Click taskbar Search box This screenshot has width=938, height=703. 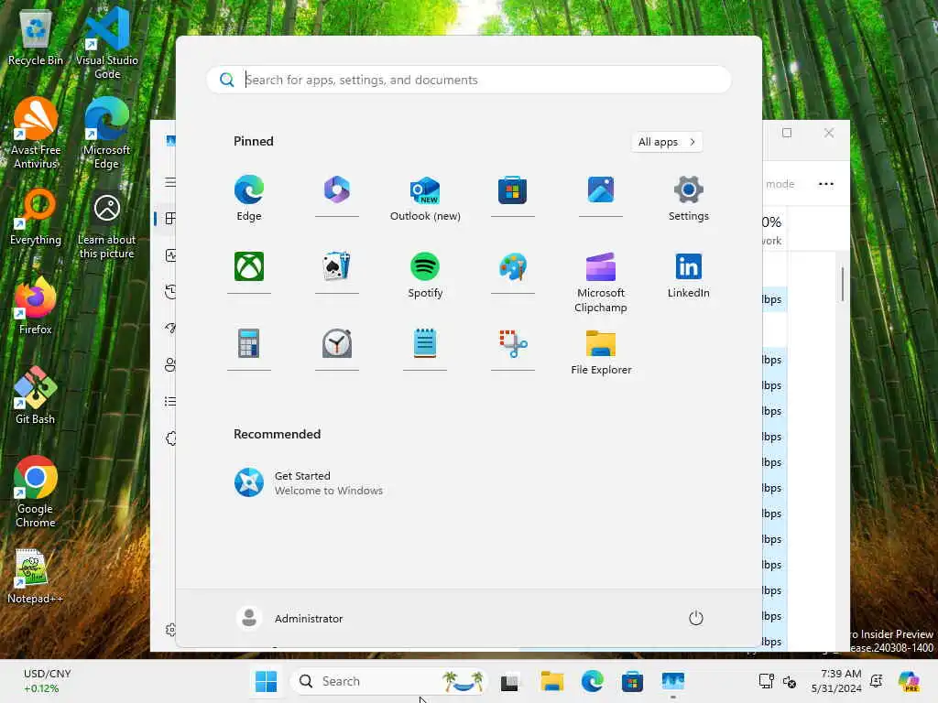tap(389, 681)
